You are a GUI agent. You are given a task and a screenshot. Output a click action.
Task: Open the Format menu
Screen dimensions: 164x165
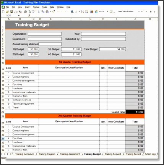[x=36, y=7]
